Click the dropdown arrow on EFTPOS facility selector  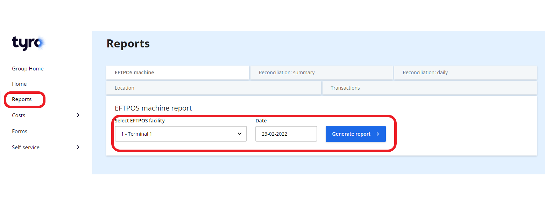pos(240,134)
